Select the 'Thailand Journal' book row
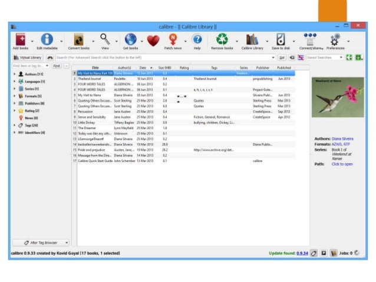Viewport: 376px width, 282px height. tap(184, 79)
